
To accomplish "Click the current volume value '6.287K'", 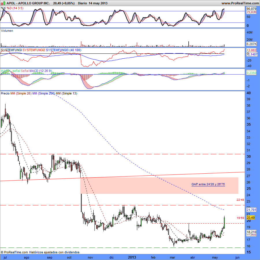I will 252,44.
